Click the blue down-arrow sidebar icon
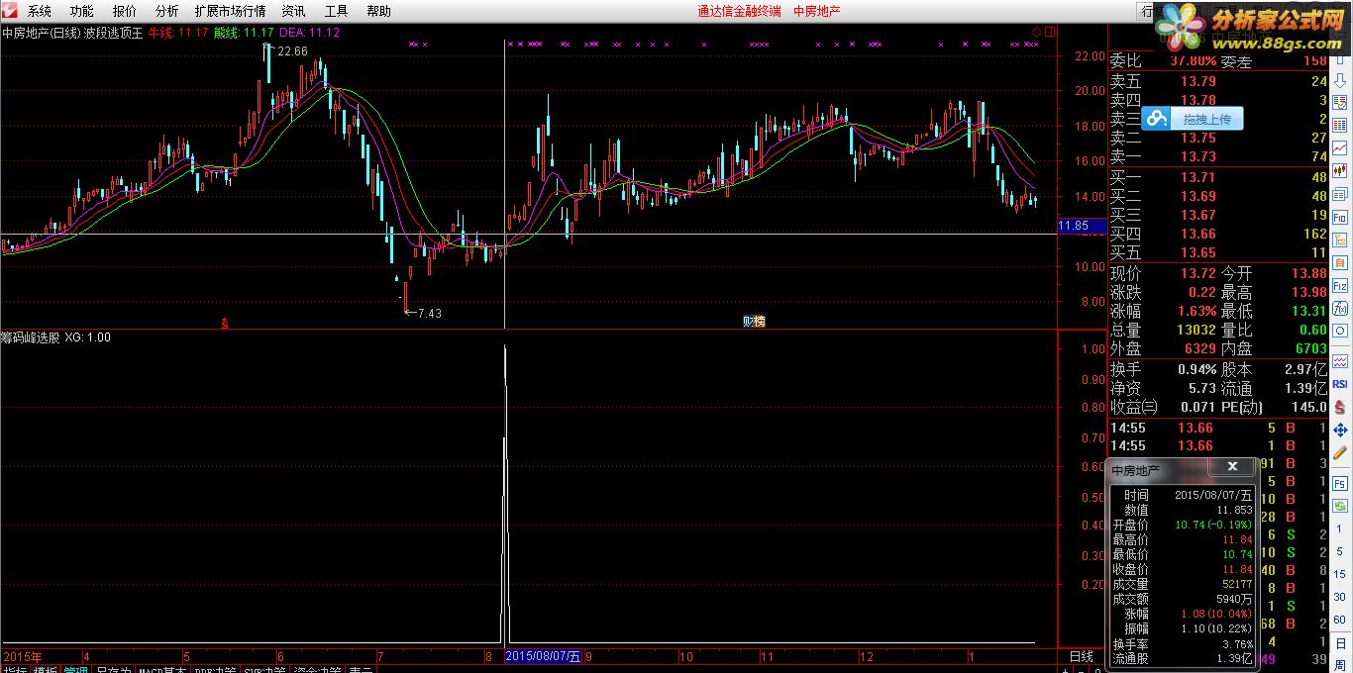The width and height of the screenshot is (1353, 673). [x=1339, y=80]
